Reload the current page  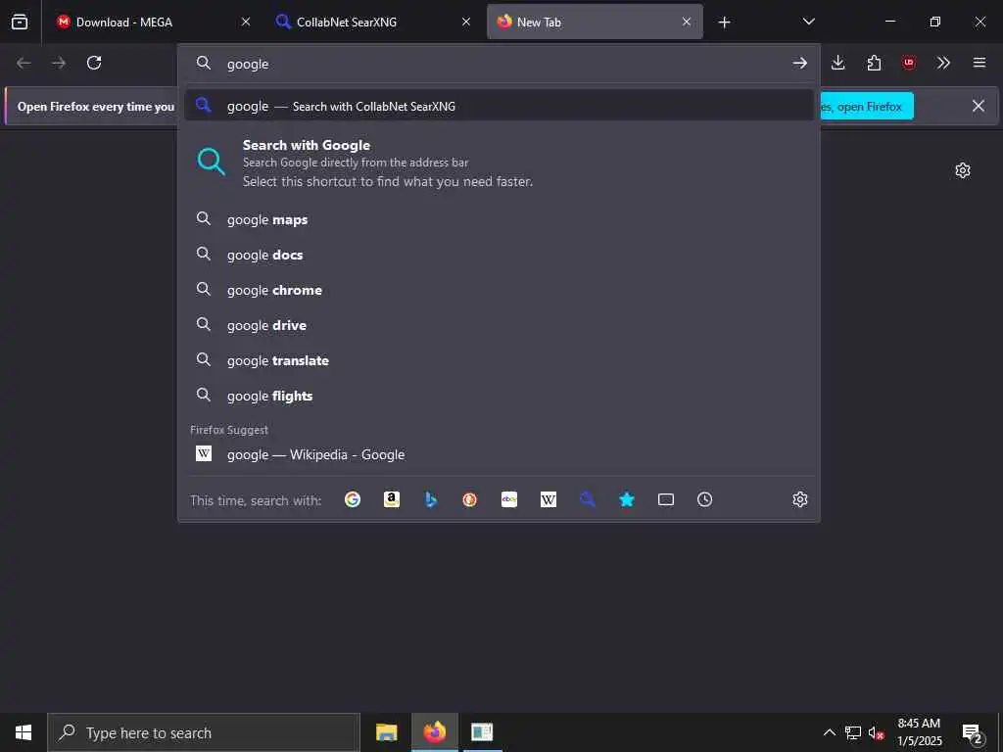94,63
